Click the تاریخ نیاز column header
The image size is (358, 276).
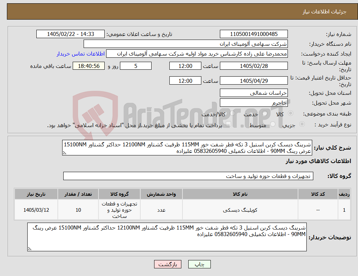pyautogui.click(x=36, y=194)
